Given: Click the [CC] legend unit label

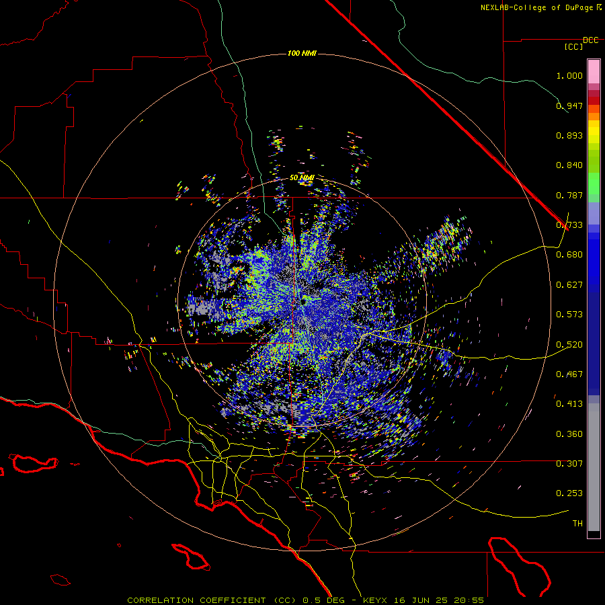Looking at the screenshot, I should tap(574, 46).
